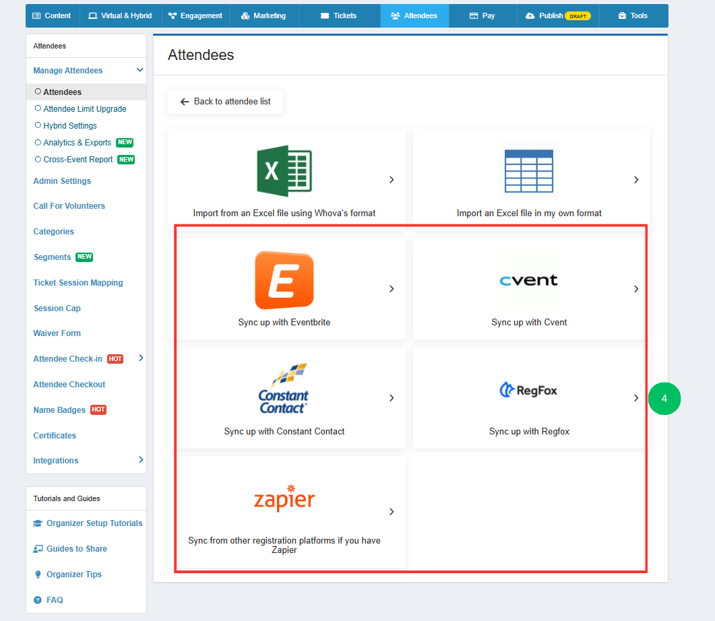715x621 pixels.
Task: Open Categories link in sidebar
Action: (53, 232)
